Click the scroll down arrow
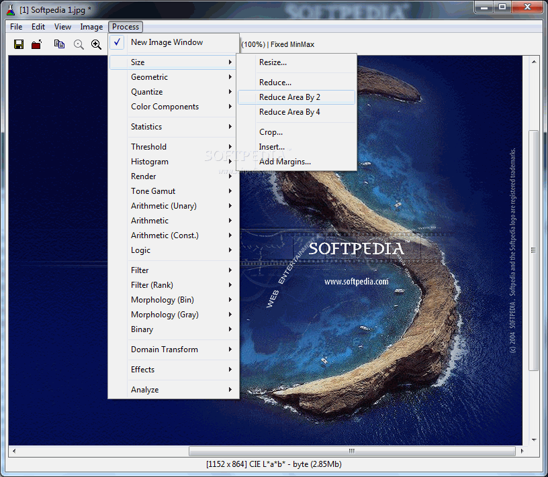The width and height of the screenshot is (548, 477). click(x=534, y=439)
